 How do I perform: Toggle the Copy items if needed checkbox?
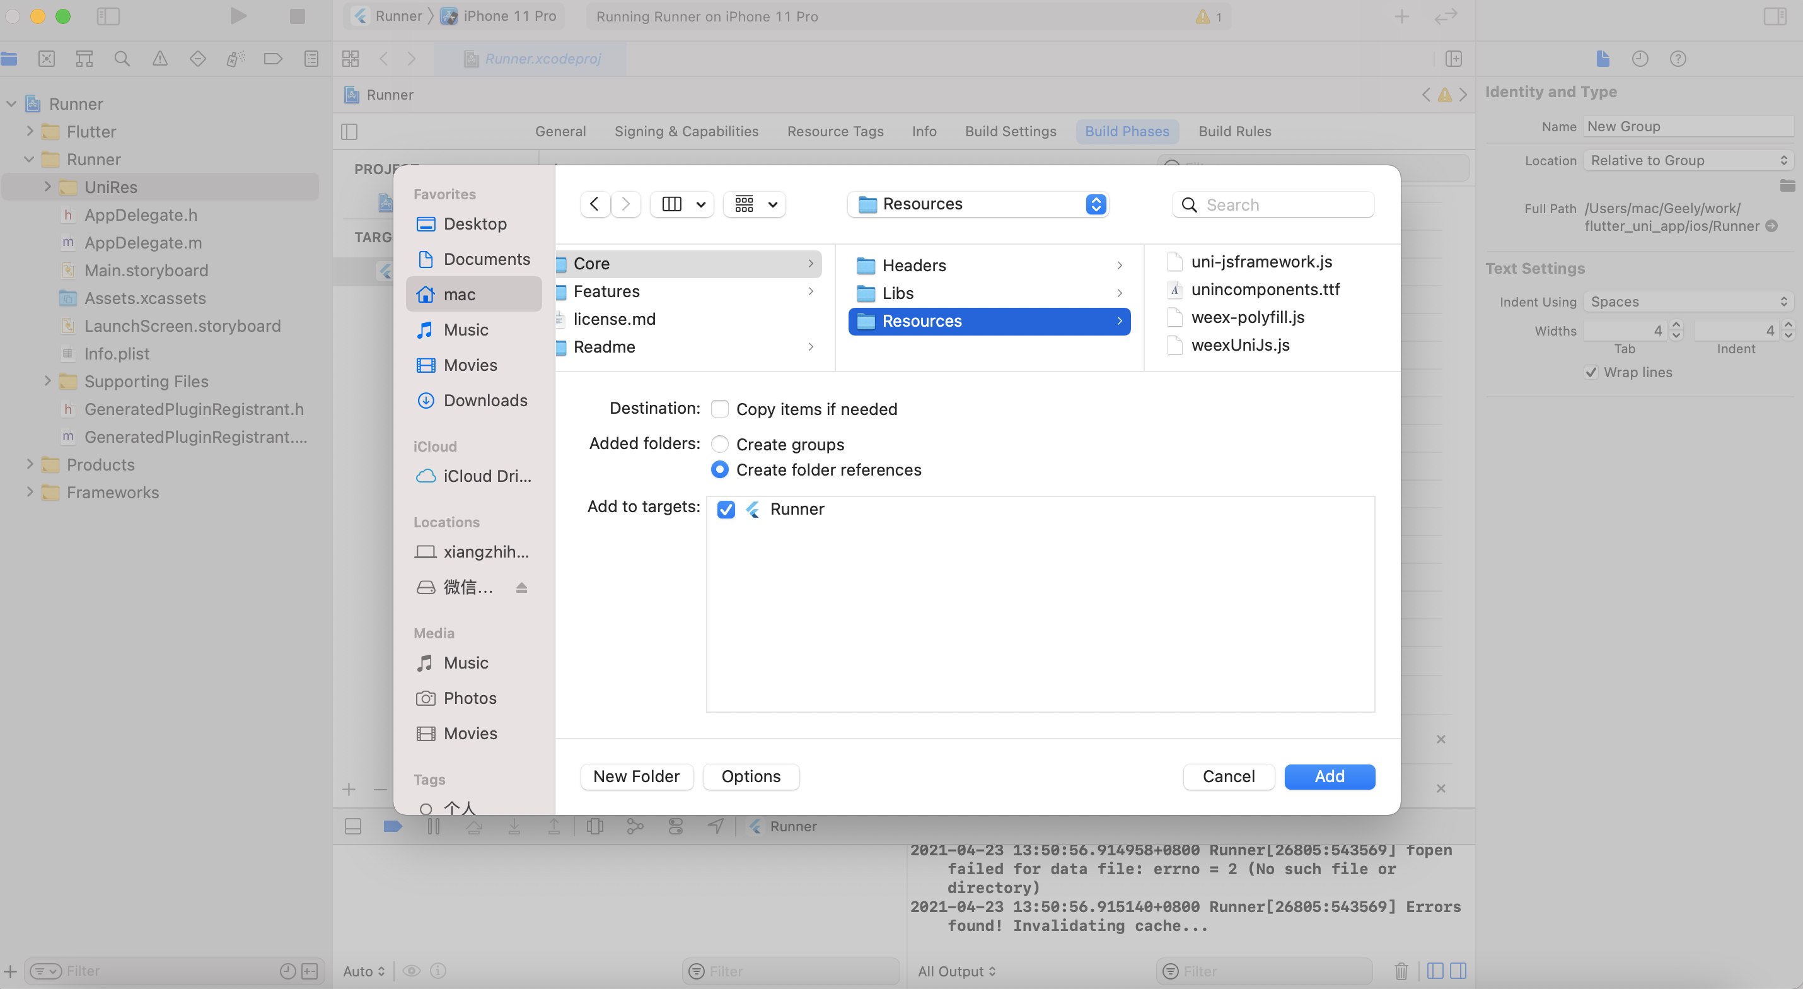click(719, 408)
